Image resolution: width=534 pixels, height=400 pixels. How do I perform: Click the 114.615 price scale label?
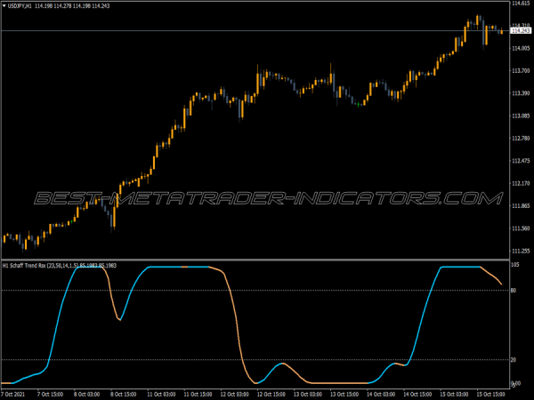tap(520, 4)
